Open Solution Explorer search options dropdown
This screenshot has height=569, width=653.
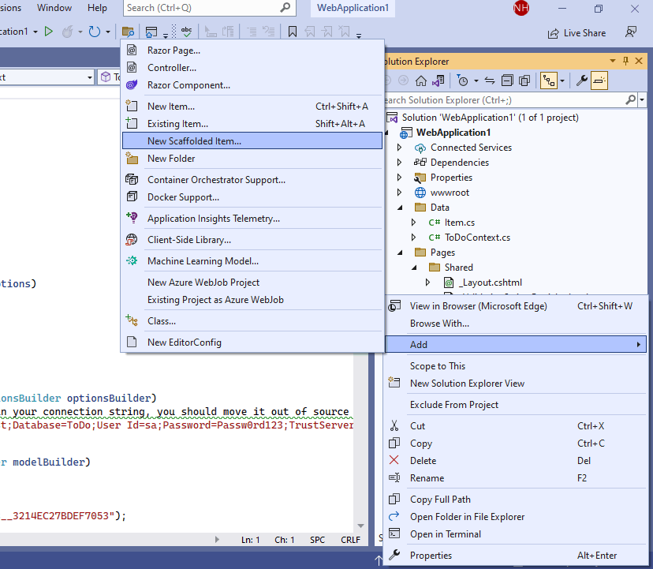pos(641,100)
